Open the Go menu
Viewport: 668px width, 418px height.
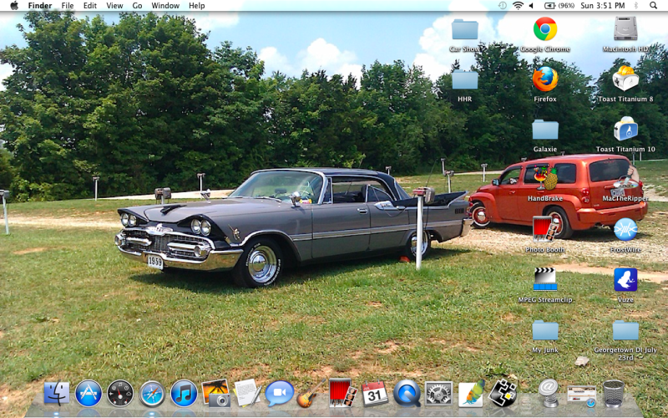point(137,6)
